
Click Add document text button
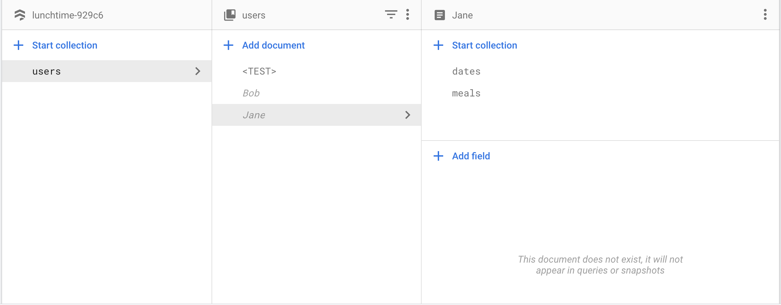273,45
